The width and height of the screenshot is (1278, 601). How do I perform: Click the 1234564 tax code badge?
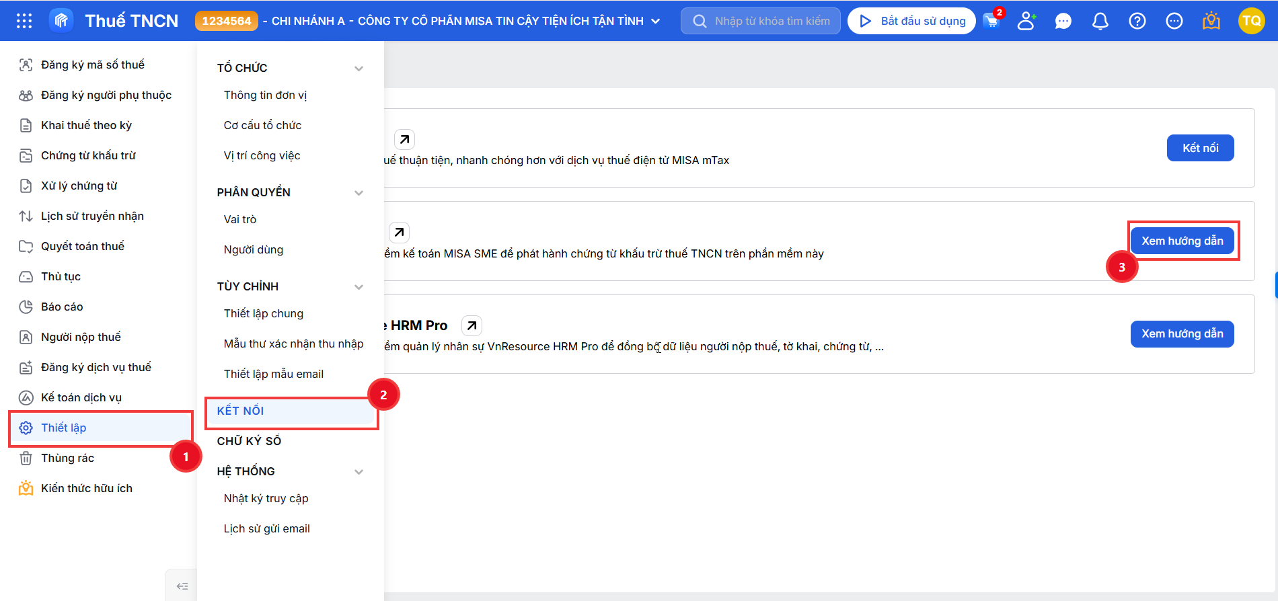point(227,21)
